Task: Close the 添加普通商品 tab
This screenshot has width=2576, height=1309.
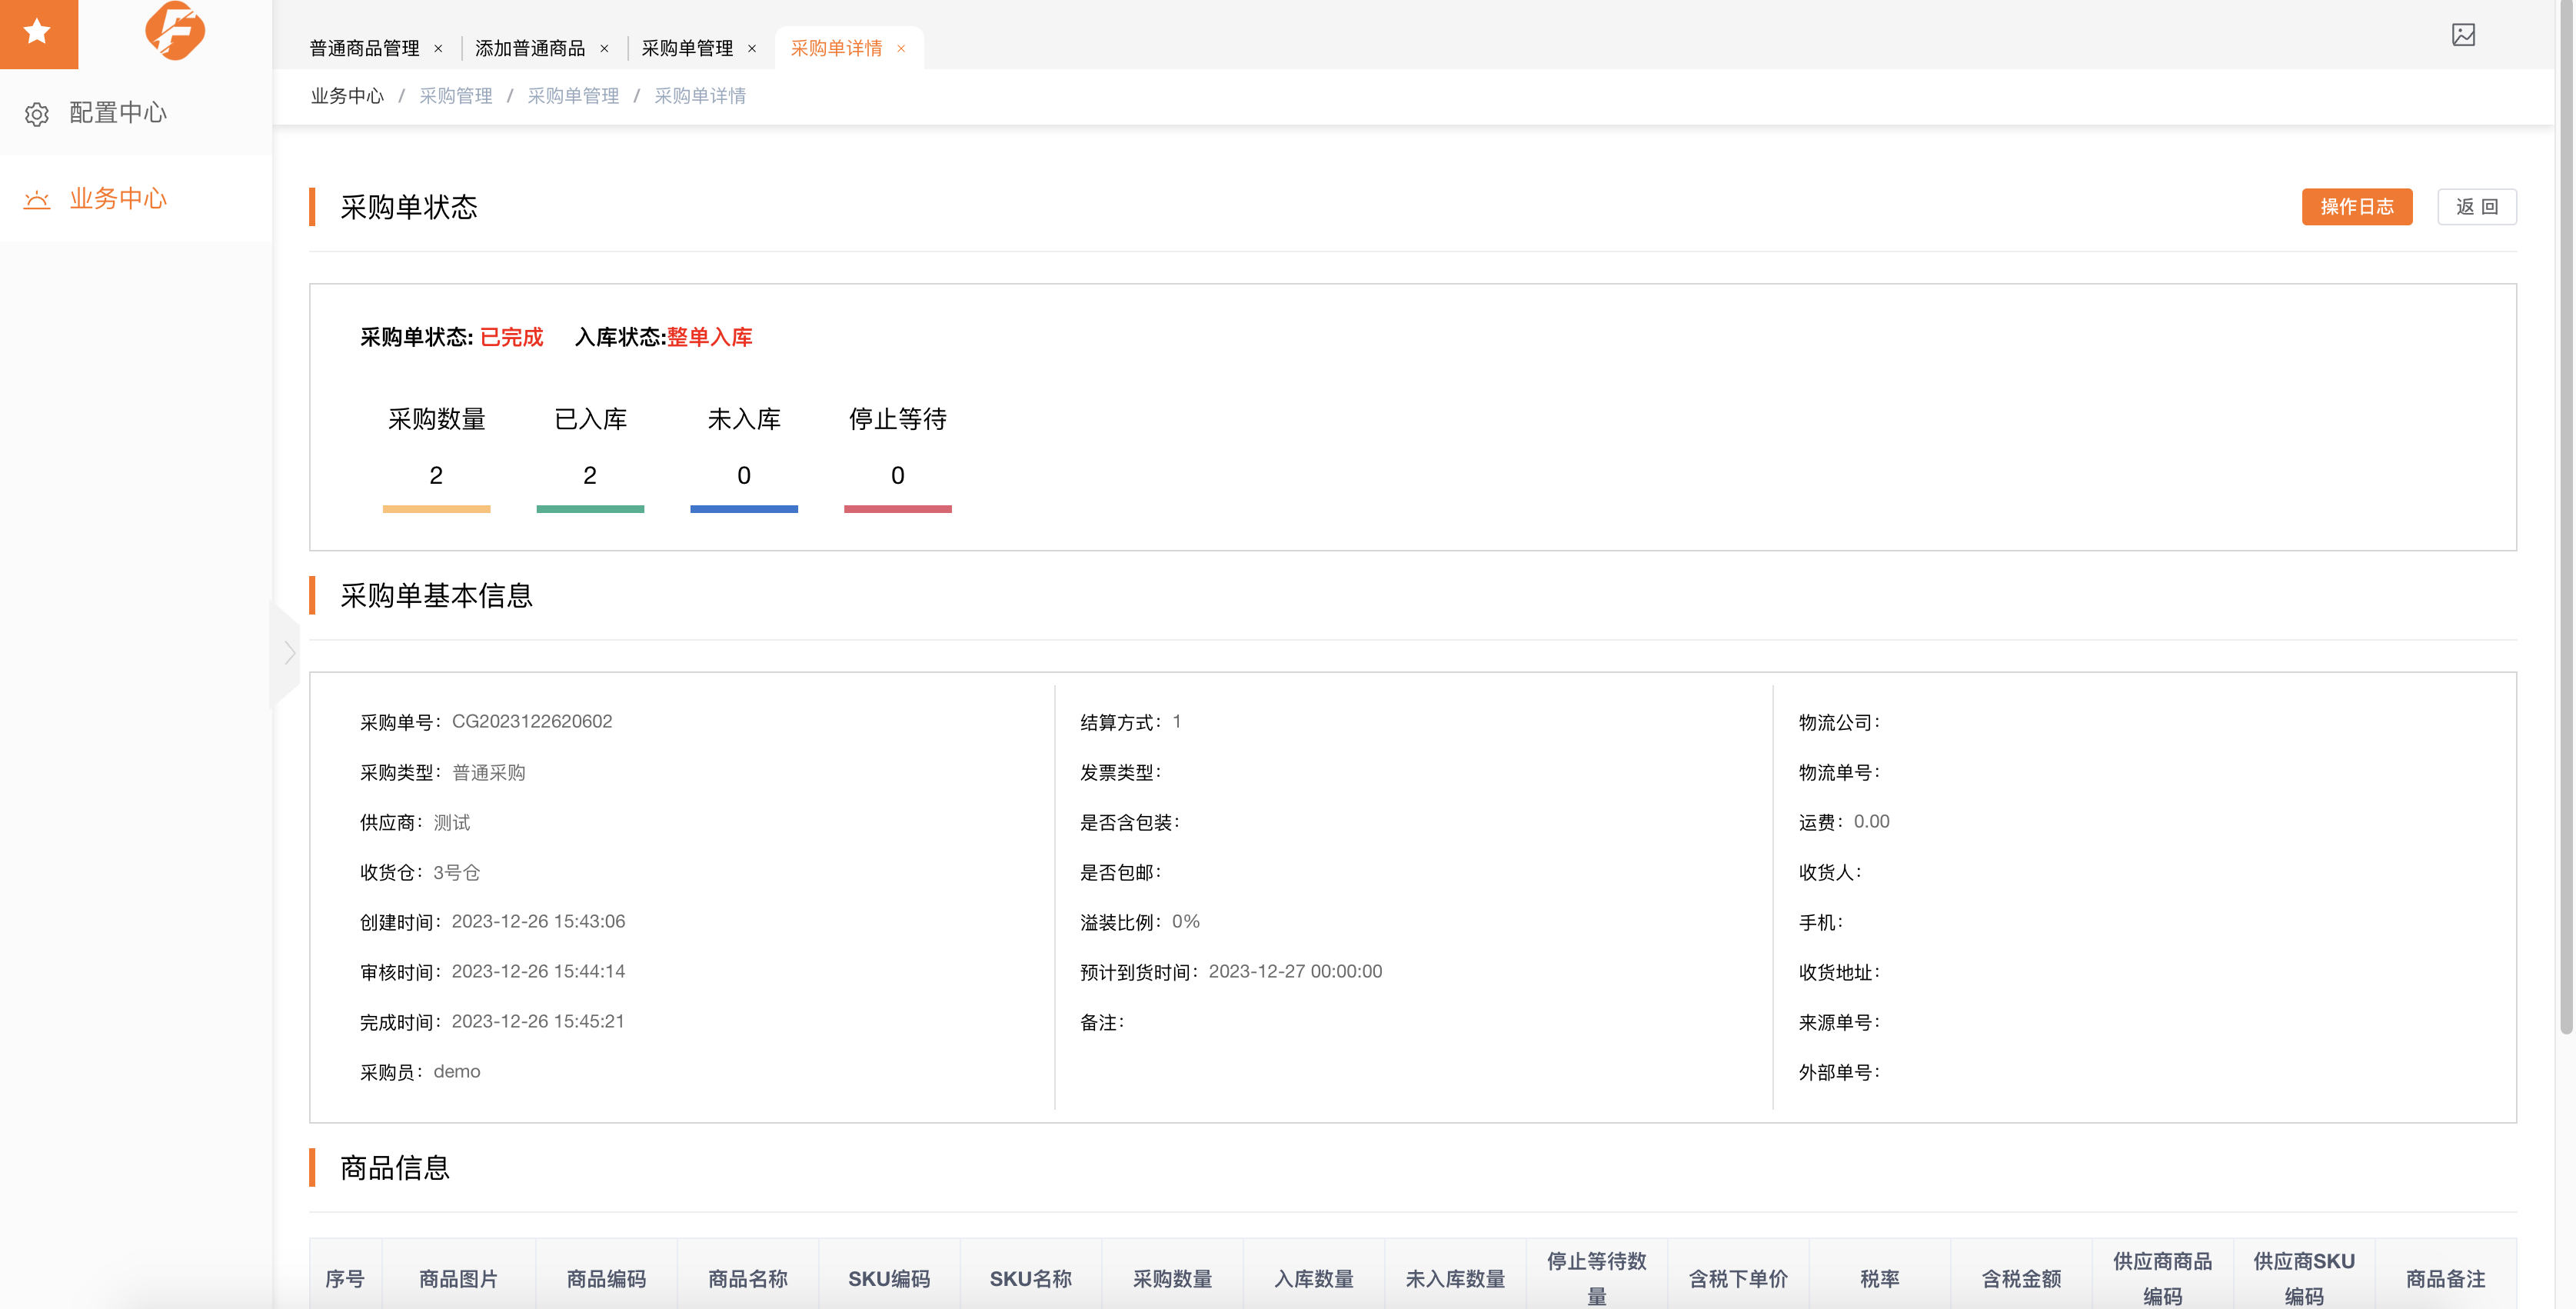Action: coord(604,48)
